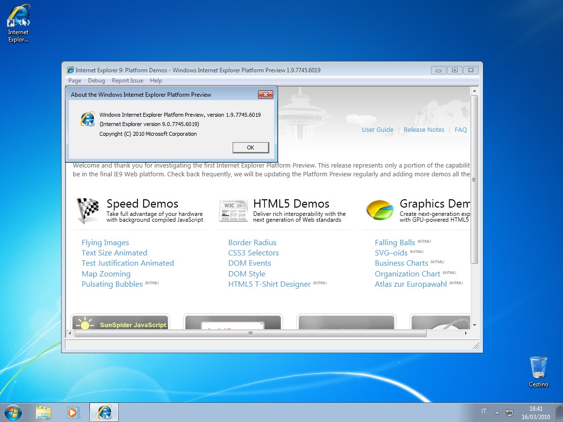Close the Platform Preview window
Image resolution: width=563 pixels, height=422 pixels.
[471, 70]
